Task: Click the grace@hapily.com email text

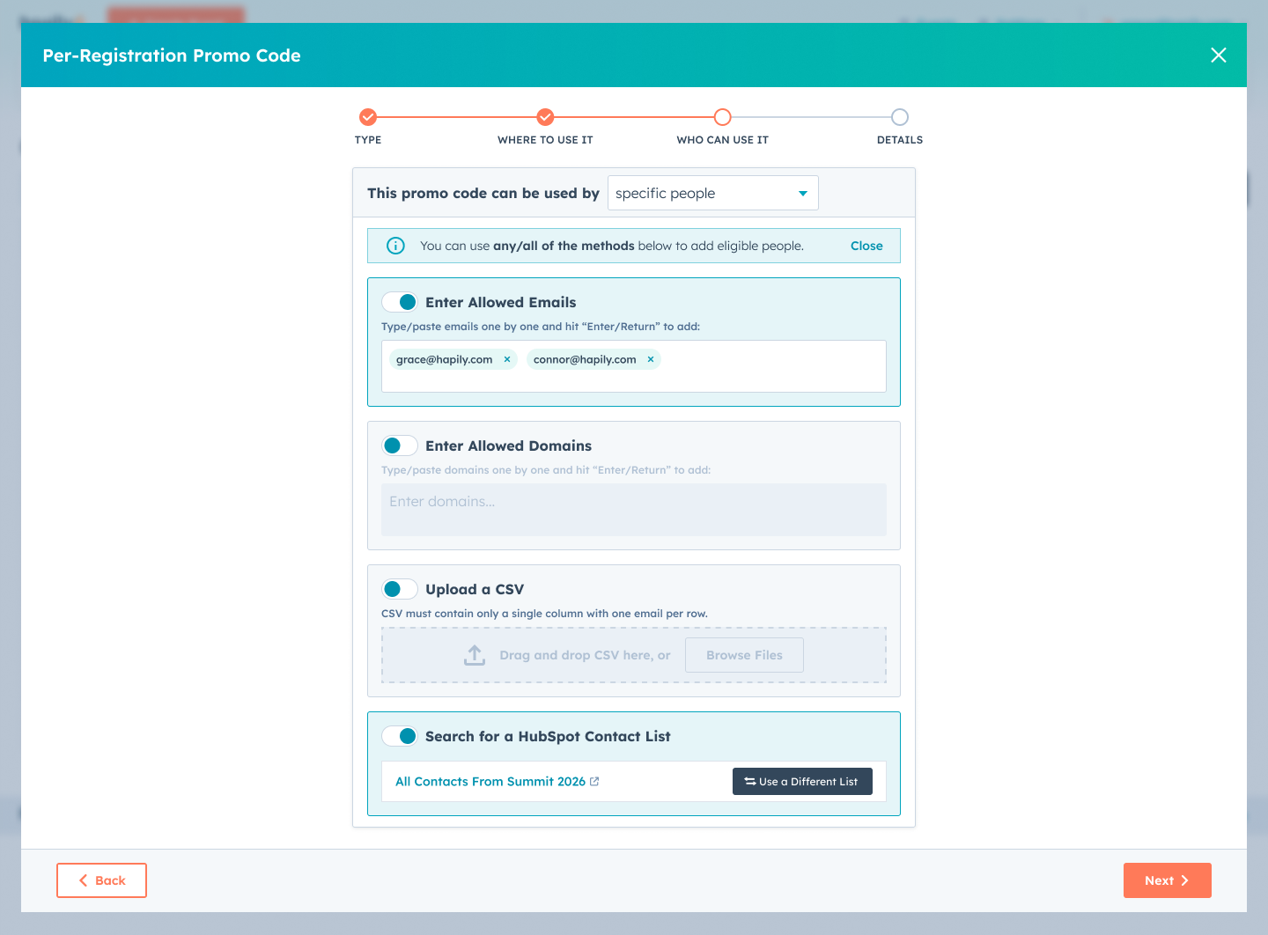Action: pos(445,359)
